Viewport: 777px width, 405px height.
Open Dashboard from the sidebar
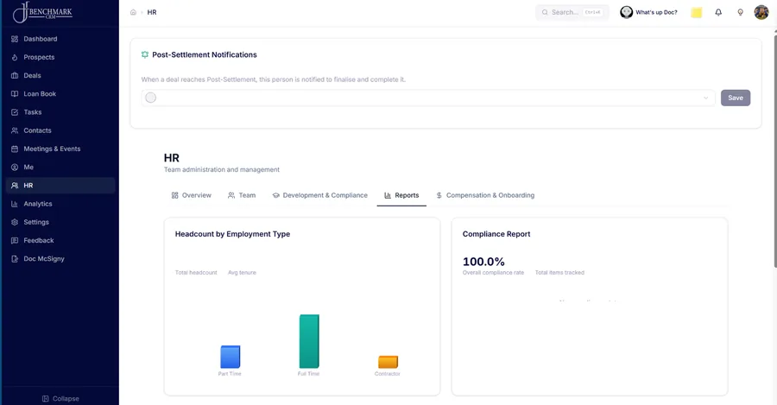click(x=60, y=39)
